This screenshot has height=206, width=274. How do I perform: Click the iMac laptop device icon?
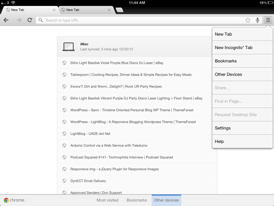(69, 47)
